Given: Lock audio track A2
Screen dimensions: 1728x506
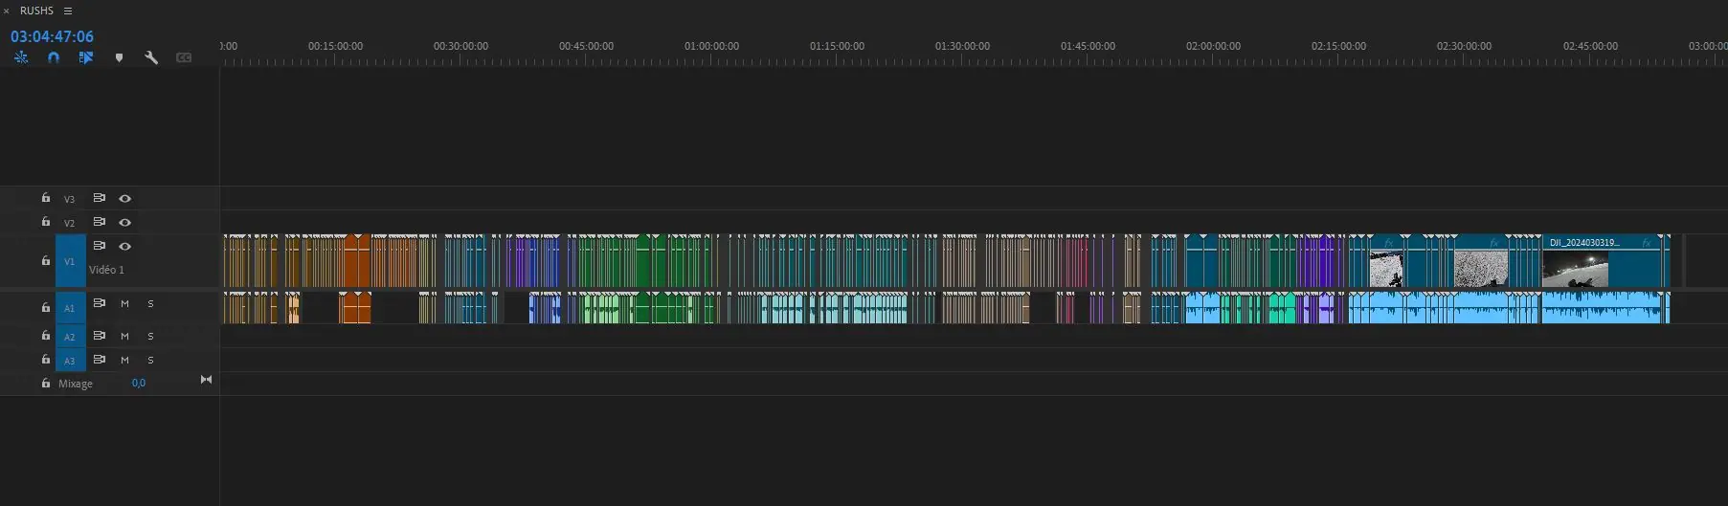Looking at the screenshot, I should [x=45, y=336].
